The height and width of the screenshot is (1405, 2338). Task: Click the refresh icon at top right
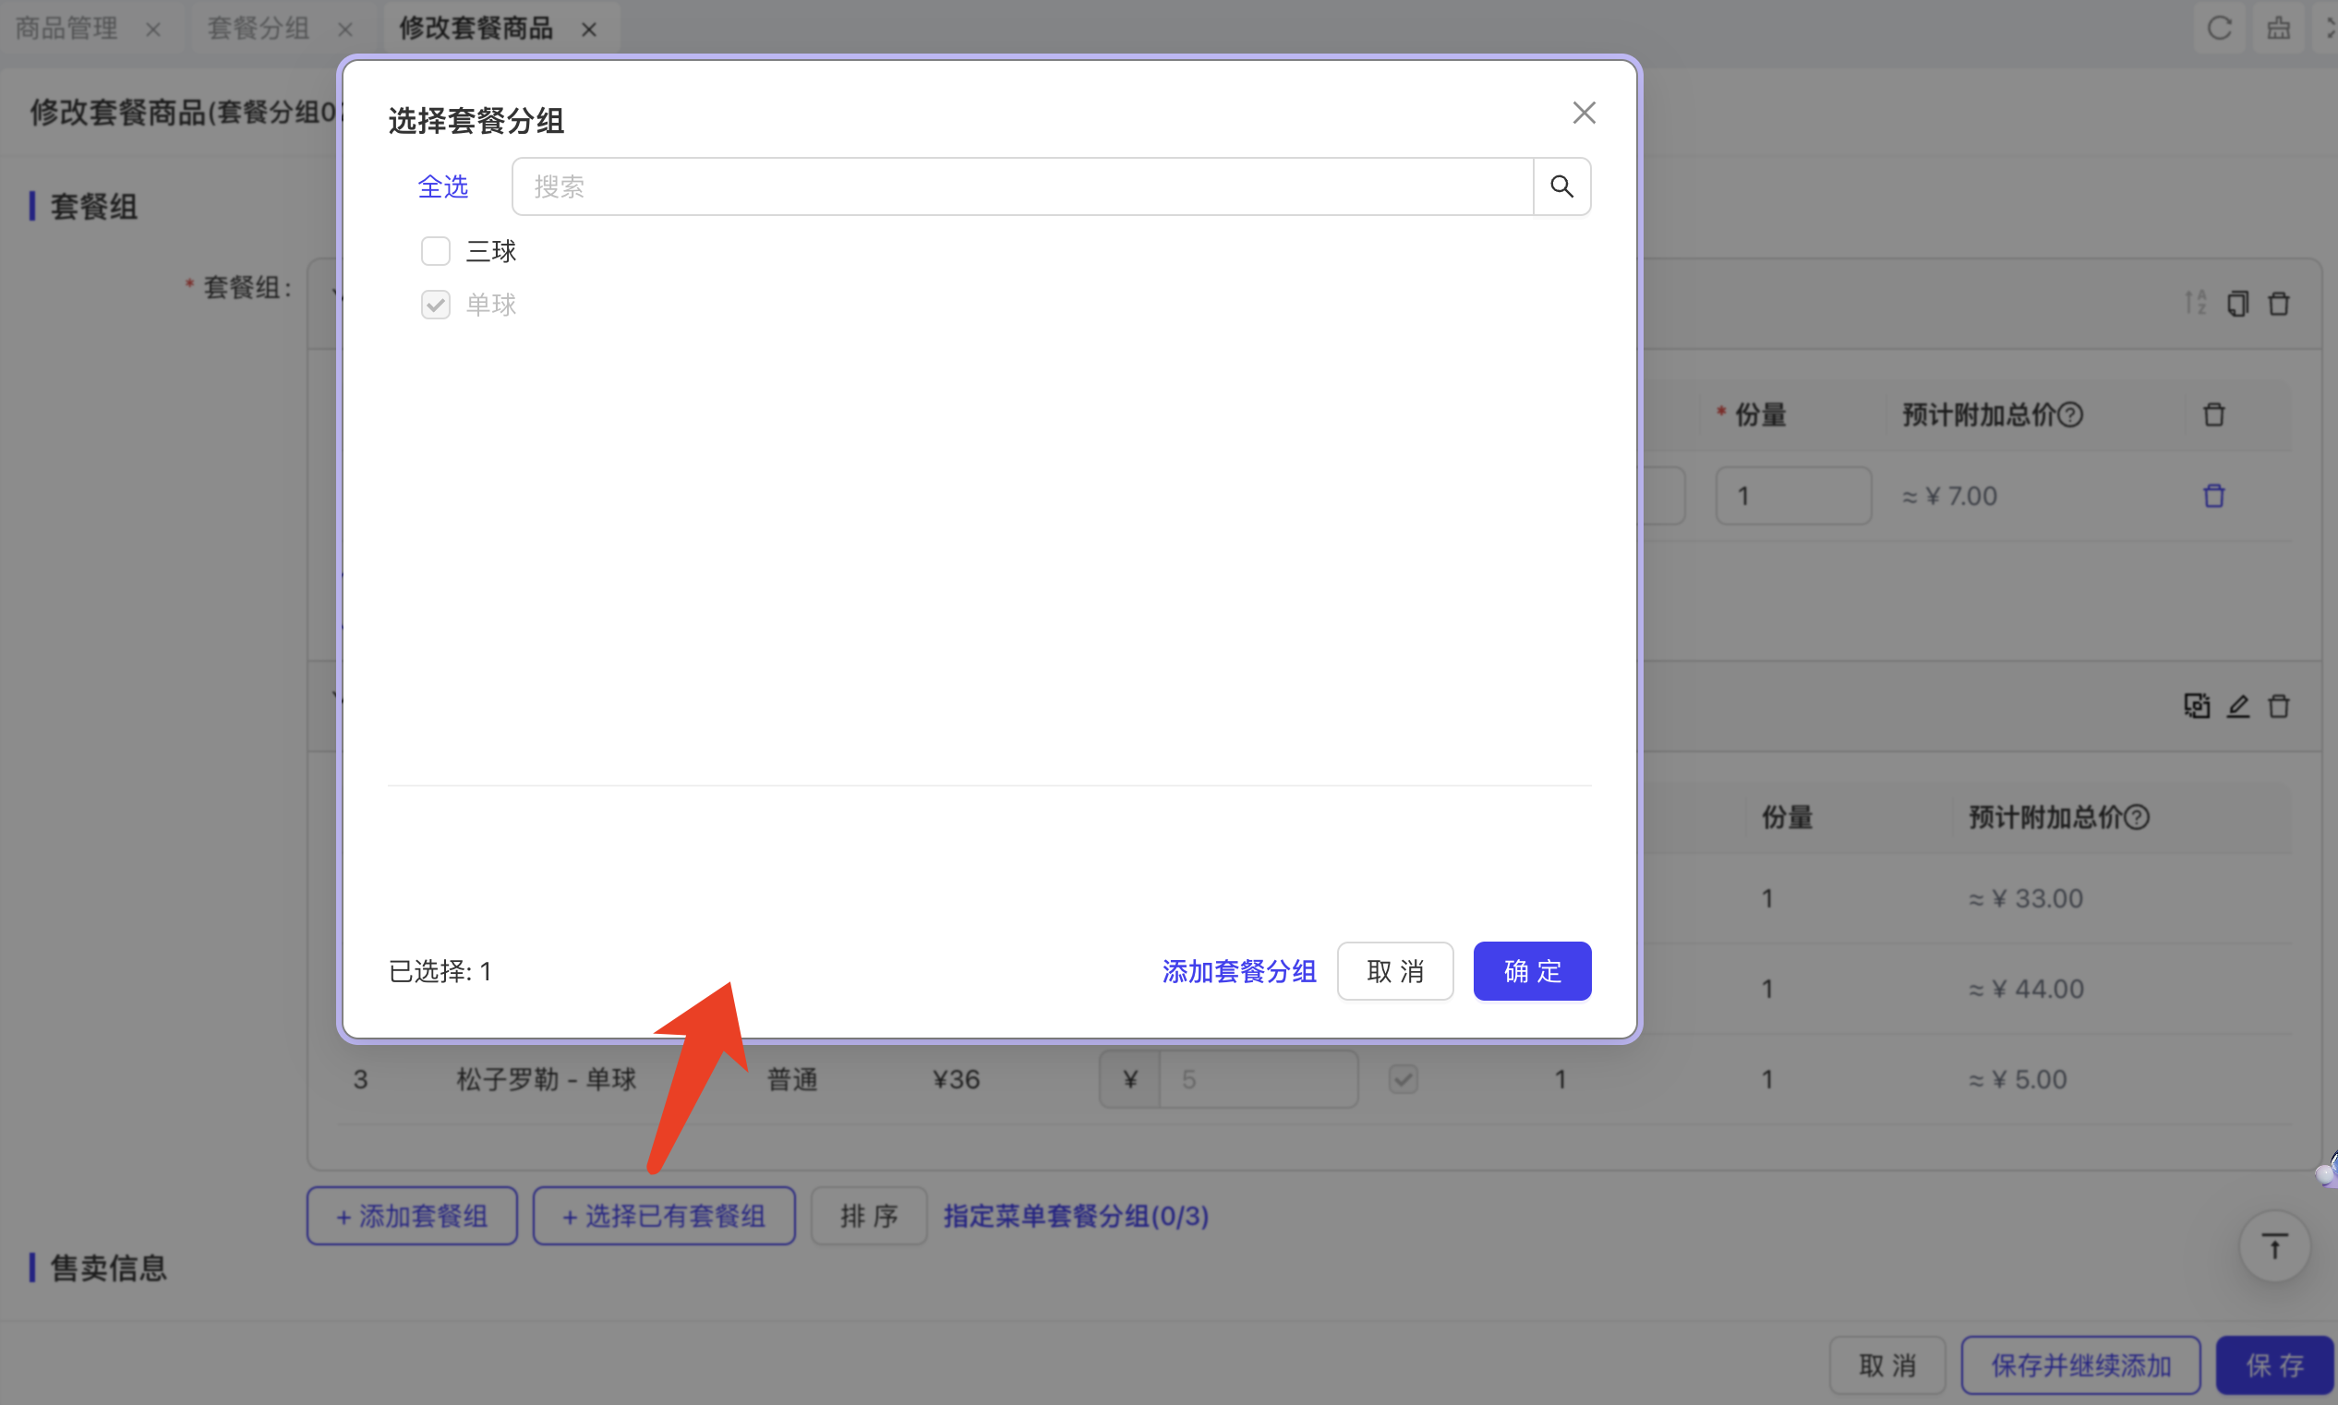(x=2219, y=29)
